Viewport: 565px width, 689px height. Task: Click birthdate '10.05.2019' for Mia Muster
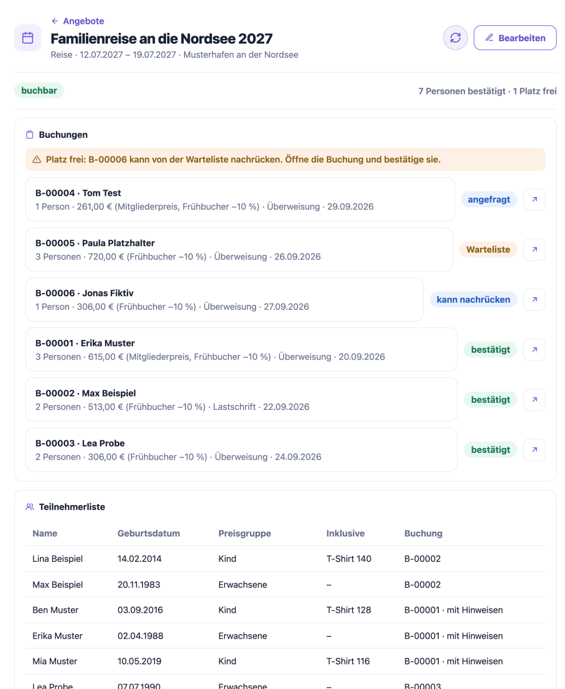[x=139, y=662]
